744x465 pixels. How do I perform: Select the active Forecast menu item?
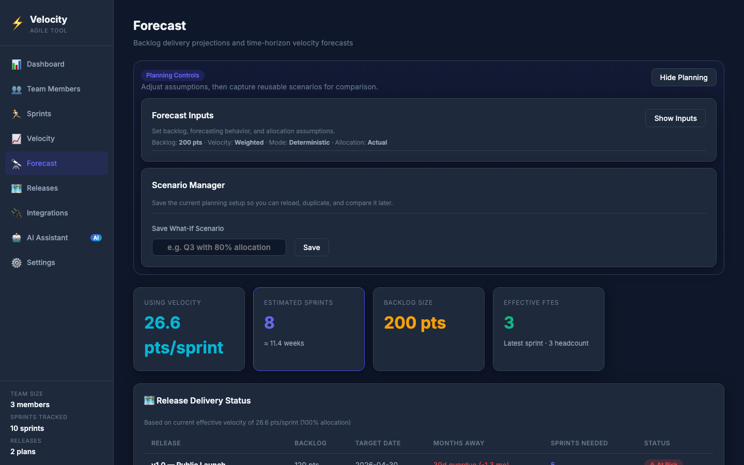(57, 163)
